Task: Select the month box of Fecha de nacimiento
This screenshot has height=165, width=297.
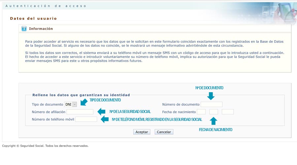Action: (214, 112)
